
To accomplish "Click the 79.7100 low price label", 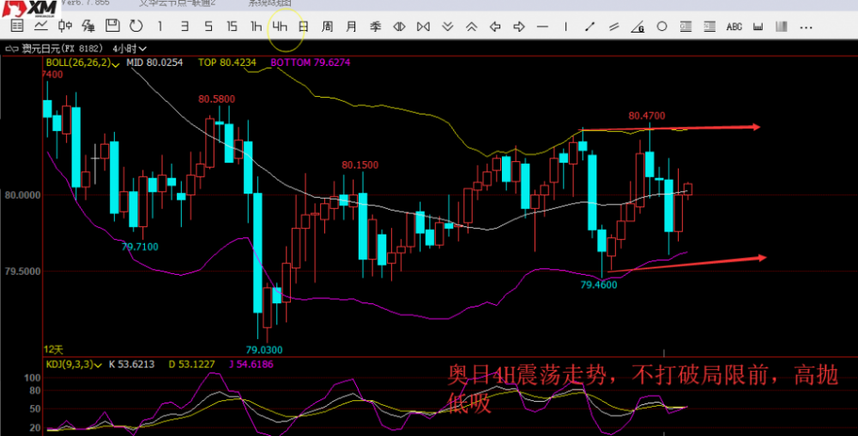I will pos(140,247).
